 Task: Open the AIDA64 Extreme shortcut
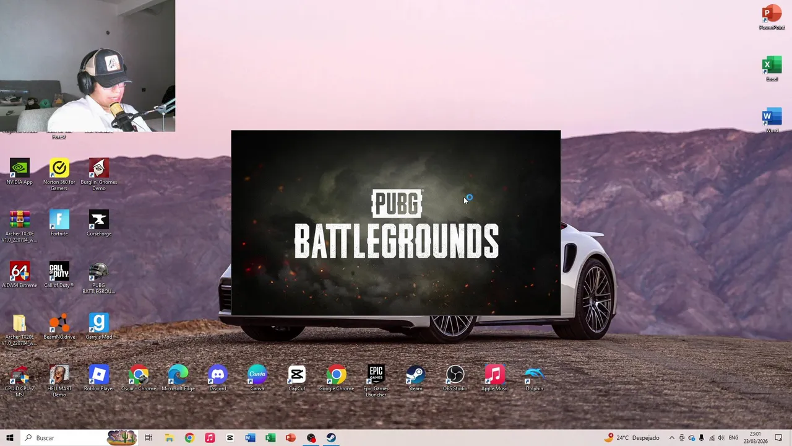coord(19,276)
